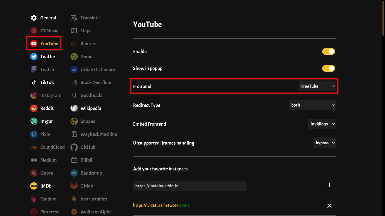Viewport: 385px width, 216px height.
Task: Open Pinterest settings
Action: coord(45,212)
